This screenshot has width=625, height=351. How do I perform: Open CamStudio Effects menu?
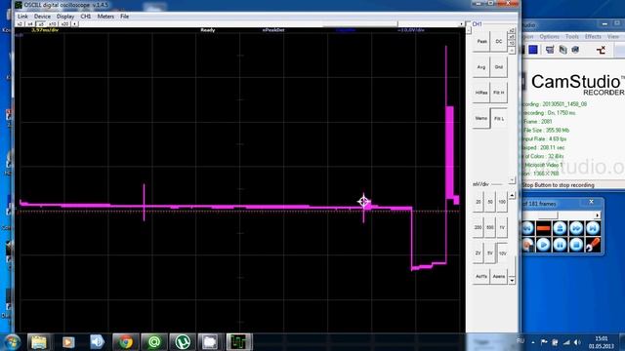[x=593, y=37]
